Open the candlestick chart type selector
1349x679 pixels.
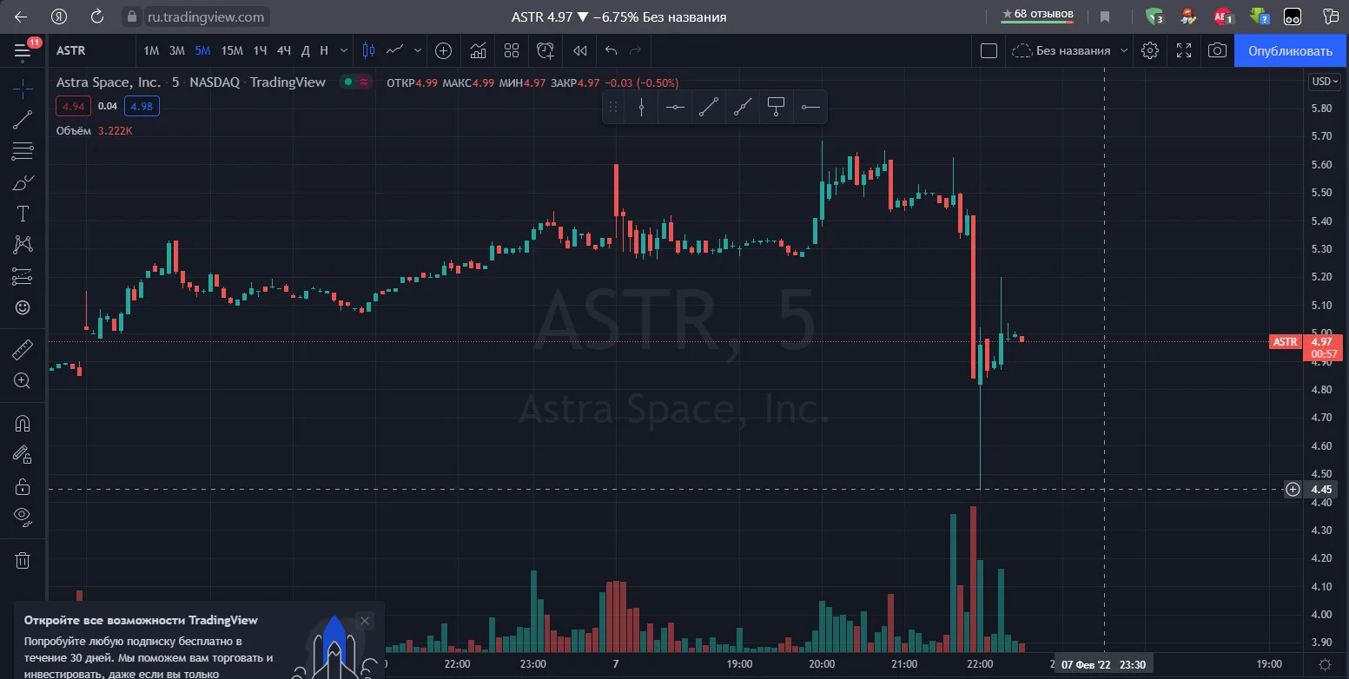tap(368, 51)
